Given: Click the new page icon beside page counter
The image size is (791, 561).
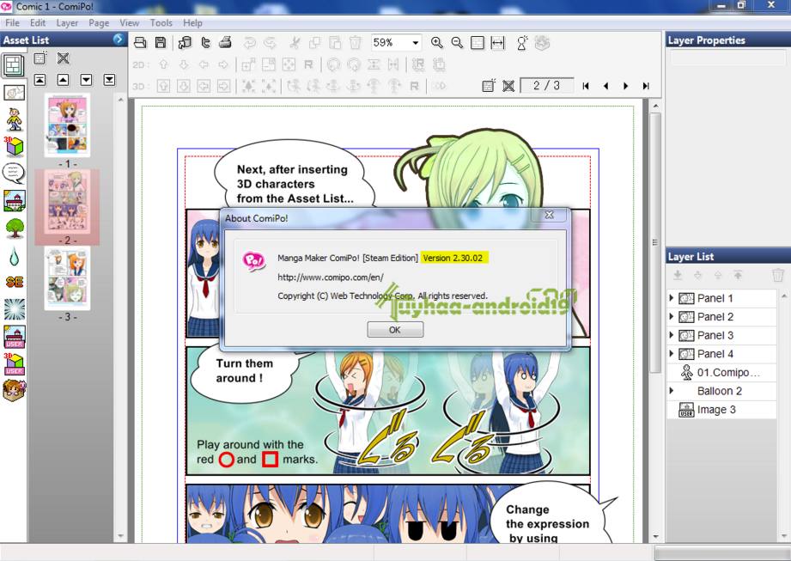Looking at the screenshot, I should click(488, 86).
